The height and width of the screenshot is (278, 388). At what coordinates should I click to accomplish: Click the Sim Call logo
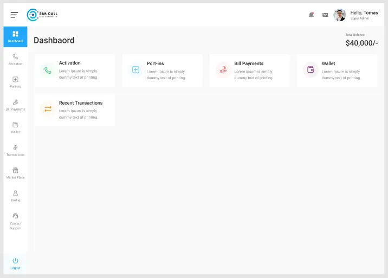click(x=42, y=15)
